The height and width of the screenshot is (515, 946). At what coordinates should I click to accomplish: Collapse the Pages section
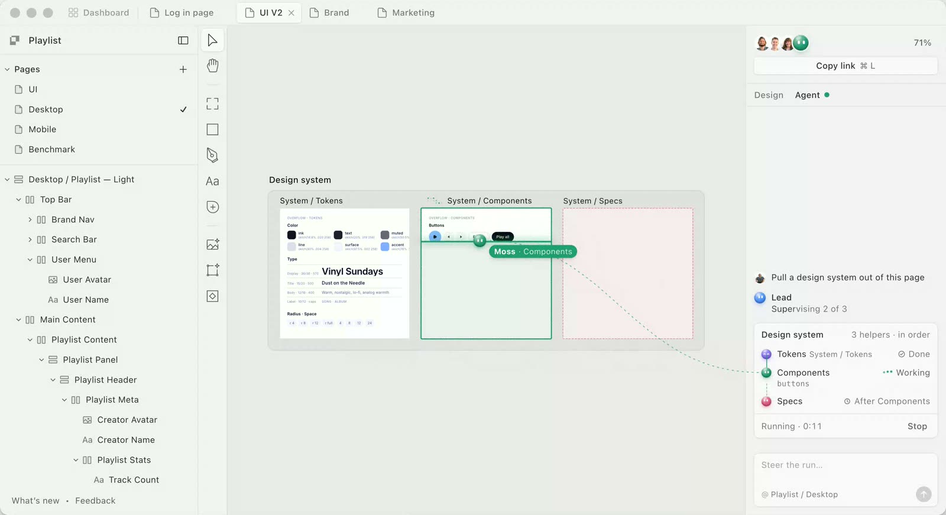(x=7, y=69)
